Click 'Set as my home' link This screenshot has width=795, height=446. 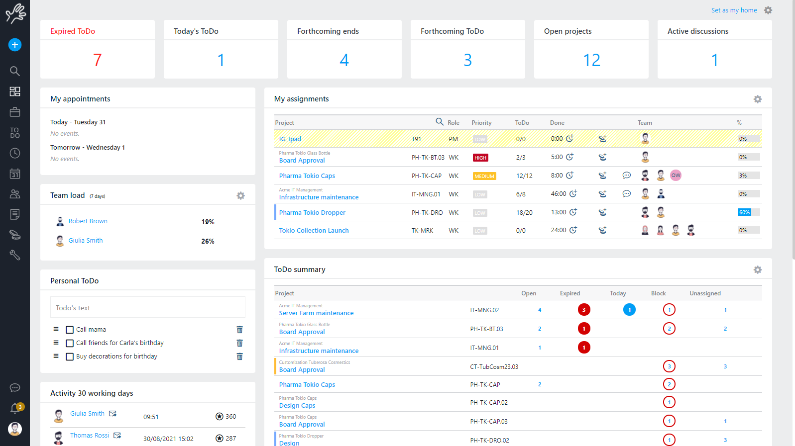tap(734, 10)
